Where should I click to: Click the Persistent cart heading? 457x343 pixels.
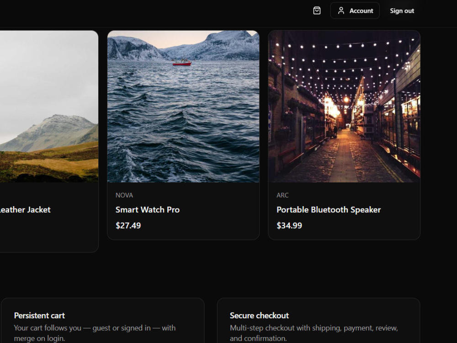click(39, 316)
